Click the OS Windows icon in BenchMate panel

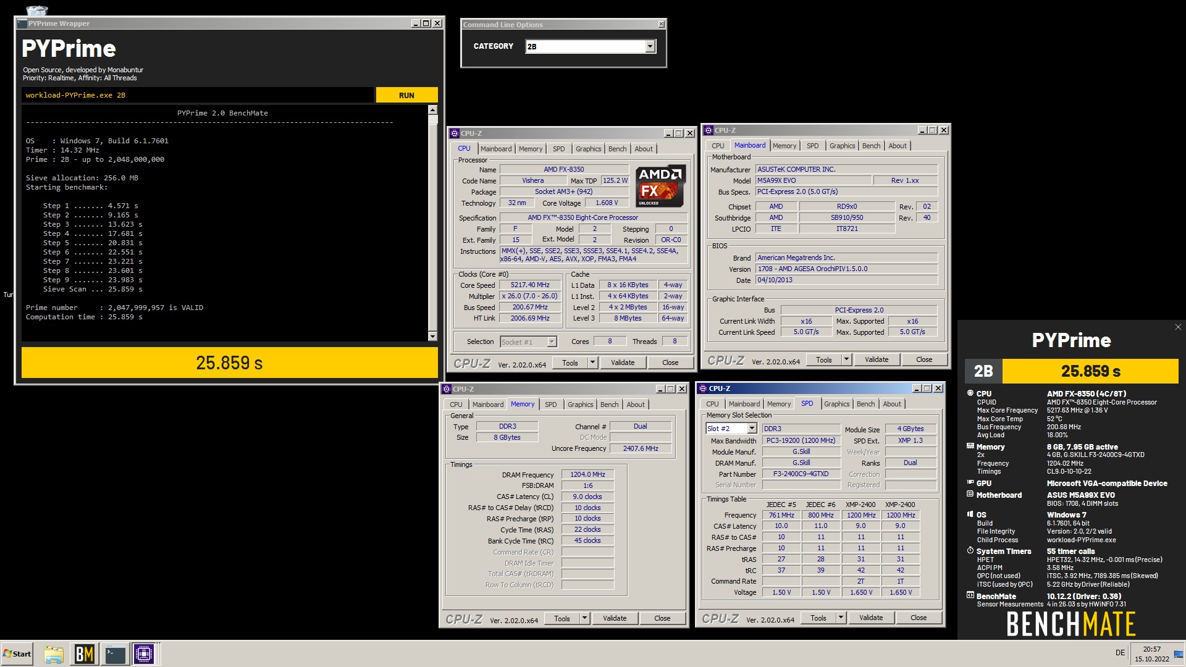point(970,514)
